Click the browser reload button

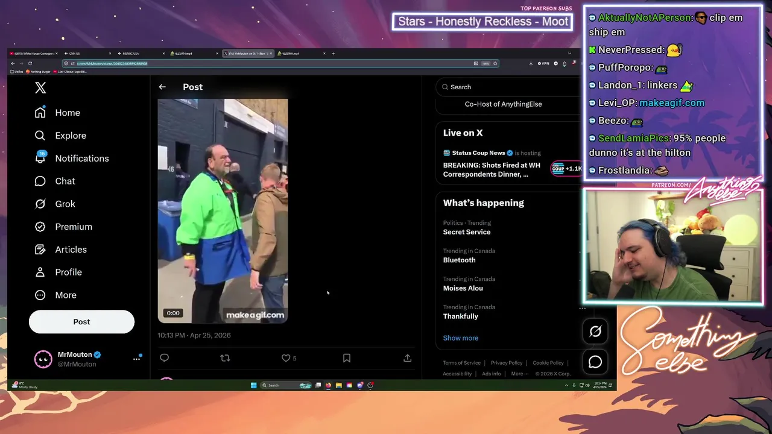pyautogui.click(x=30, y=63)
